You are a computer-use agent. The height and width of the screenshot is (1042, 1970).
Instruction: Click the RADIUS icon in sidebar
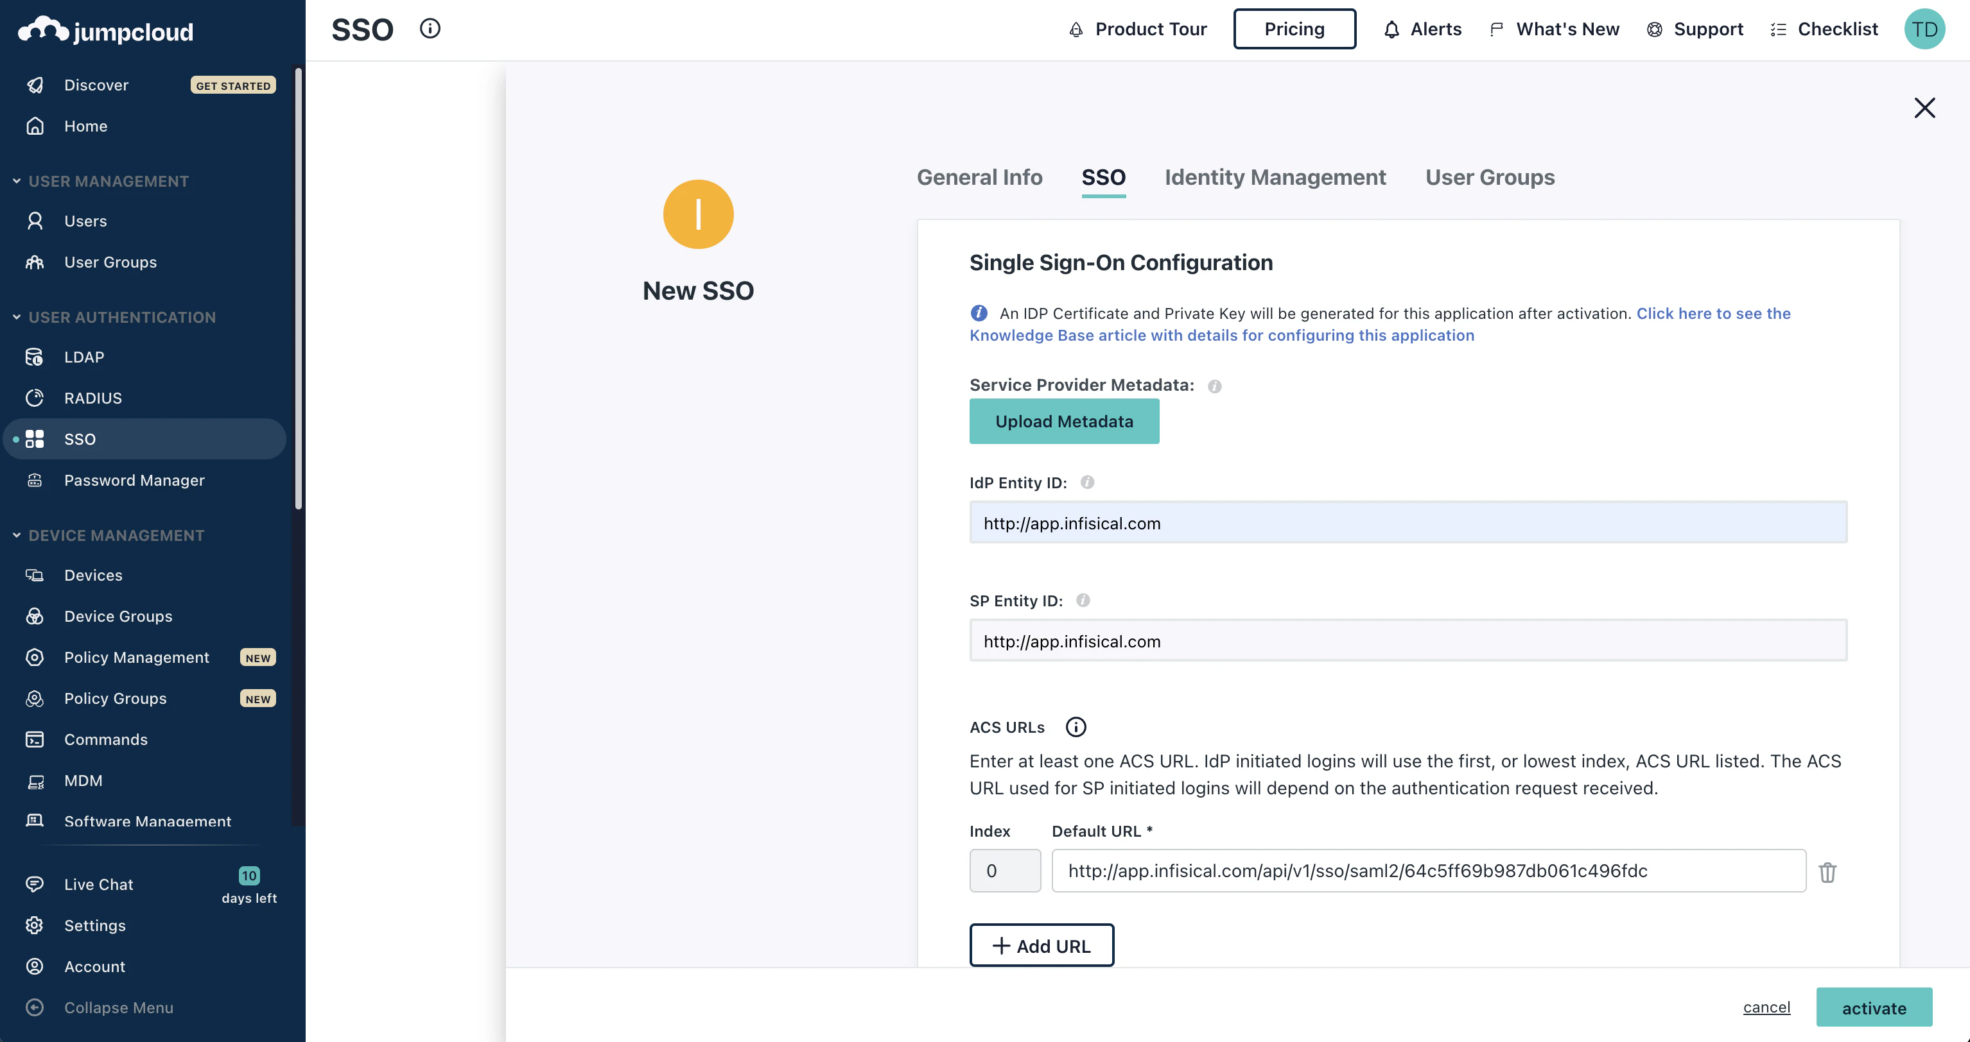(x=35, y=398)
